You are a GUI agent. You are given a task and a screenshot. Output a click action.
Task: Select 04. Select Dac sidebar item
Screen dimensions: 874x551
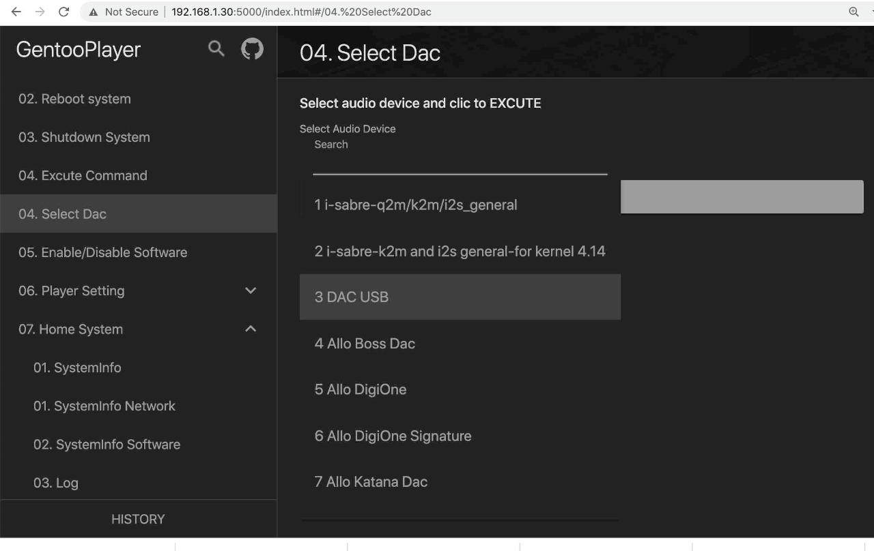tap(139, 213)
